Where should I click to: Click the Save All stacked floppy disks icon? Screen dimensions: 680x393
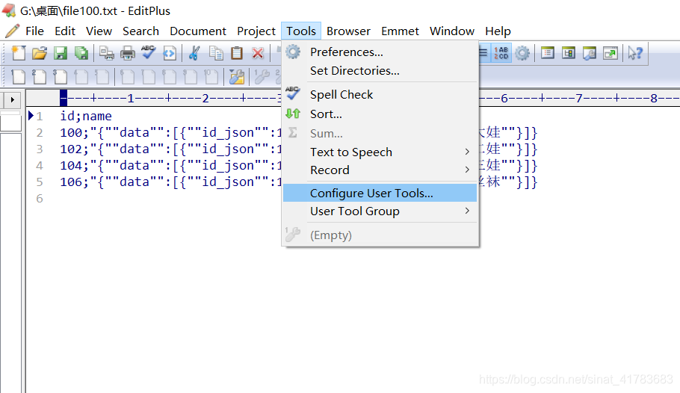click(81, 53)
